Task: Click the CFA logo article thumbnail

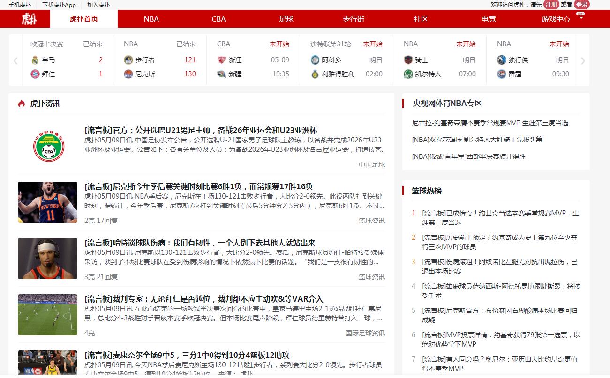Action: (48, 146)
